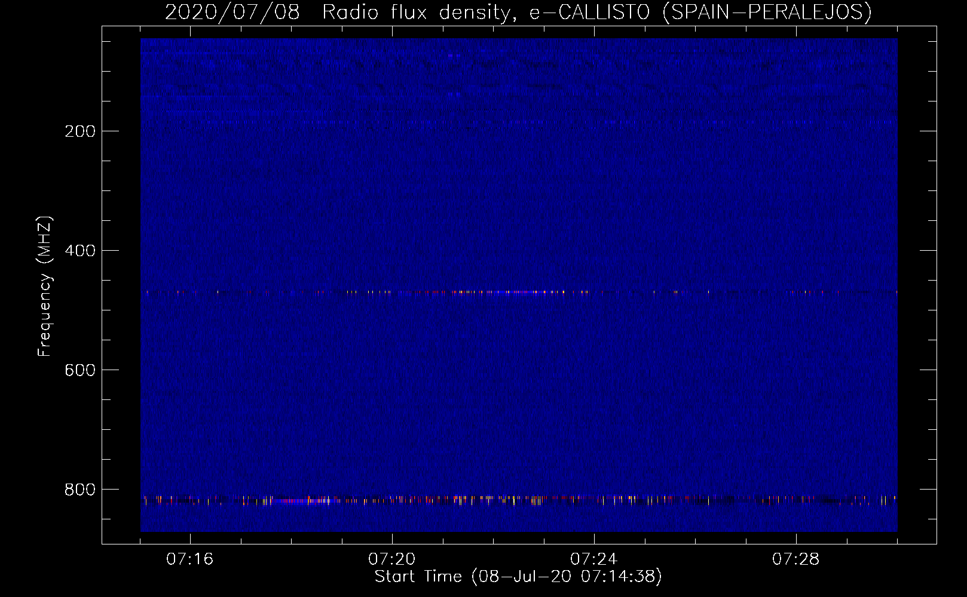The image size is (967, 597).
Task: Click the 200 frequency tick label
Action: 80,131
